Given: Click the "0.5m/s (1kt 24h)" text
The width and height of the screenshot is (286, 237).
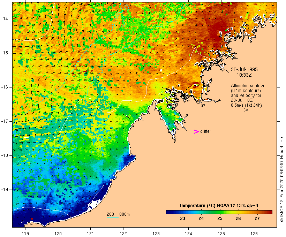Looking at the screenshot, I should (x=246, y=105).
